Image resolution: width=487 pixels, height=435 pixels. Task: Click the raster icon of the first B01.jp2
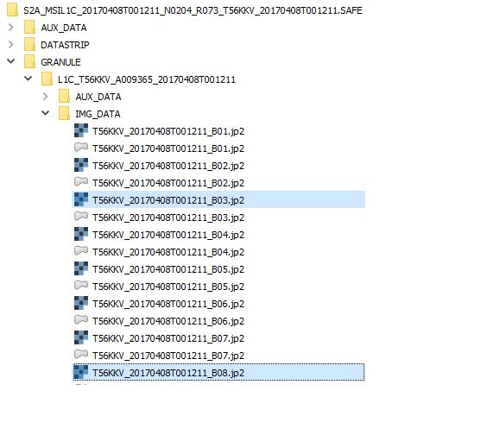[x=81, y=130]
